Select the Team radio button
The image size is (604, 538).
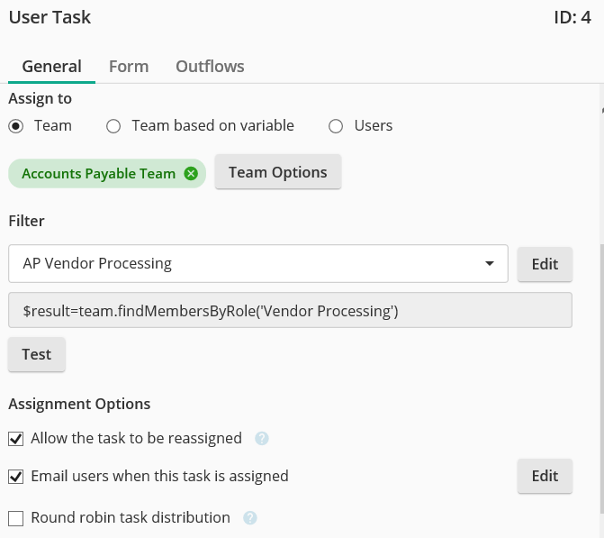coord(16,126)
